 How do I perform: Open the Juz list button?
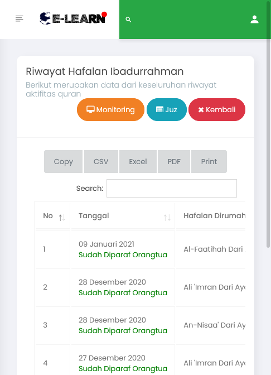(x=167, y=109)
